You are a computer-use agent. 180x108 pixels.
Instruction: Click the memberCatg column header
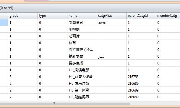[x=168, y=16]
